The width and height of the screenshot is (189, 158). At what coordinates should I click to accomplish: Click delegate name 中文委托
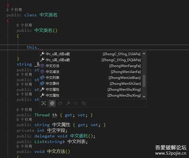tap(79, 136)
